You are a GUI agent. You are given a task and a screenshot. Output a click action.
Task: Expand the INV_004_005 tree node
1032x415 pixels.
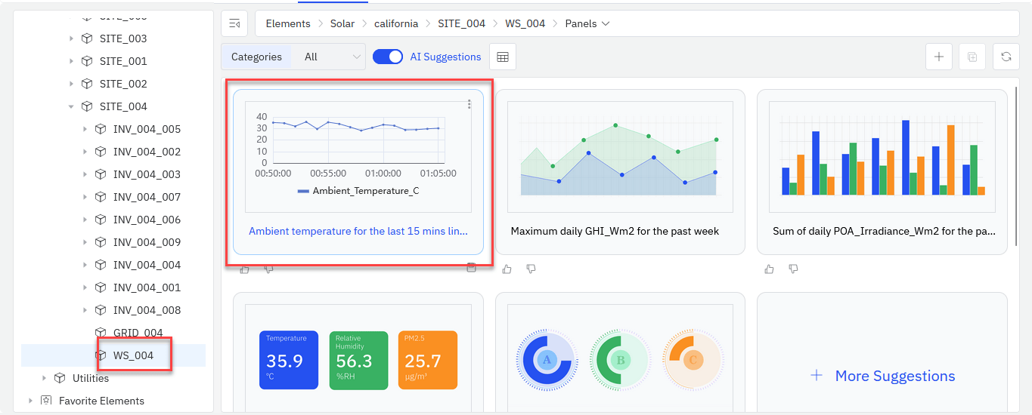pyautogui.click(x=85, y=129)
